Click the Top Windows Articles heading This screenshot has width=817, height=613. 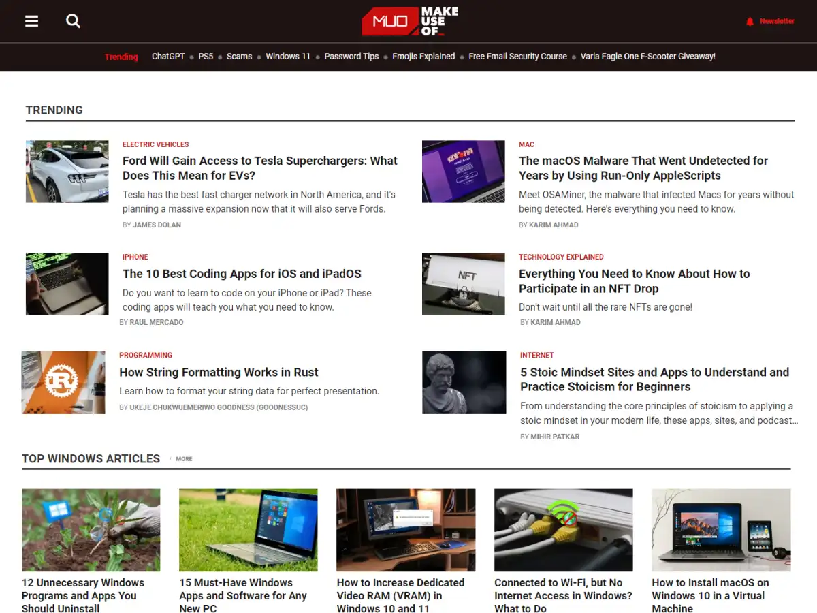coord(91,458)
